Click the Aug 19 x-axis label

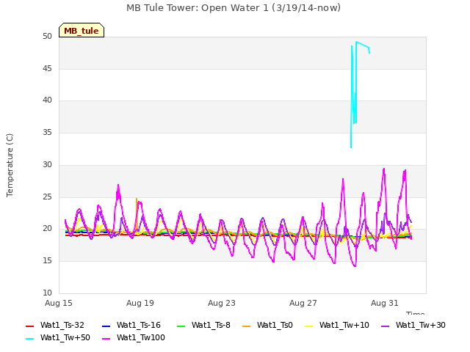140,303
